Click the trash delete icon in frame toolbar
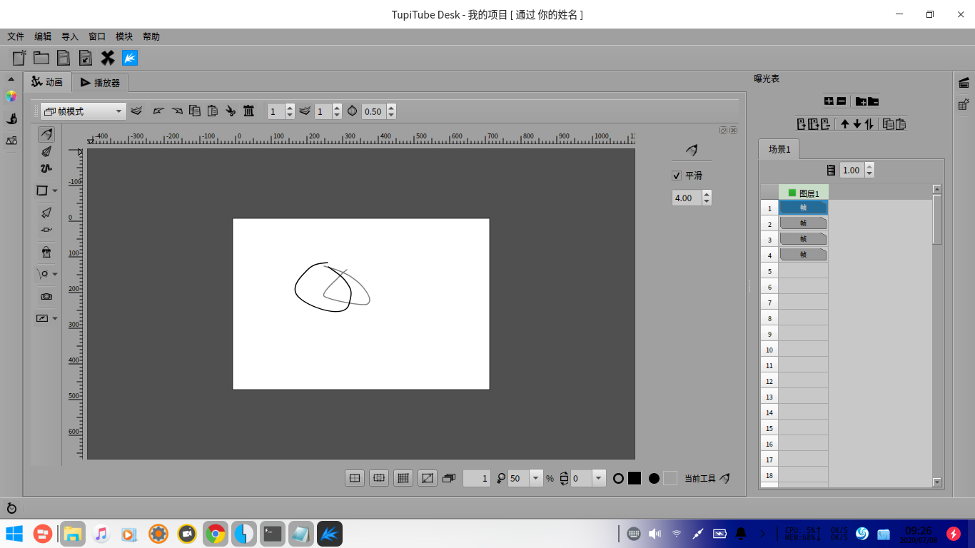The image size is (975, 548). (x=248, y=111)
